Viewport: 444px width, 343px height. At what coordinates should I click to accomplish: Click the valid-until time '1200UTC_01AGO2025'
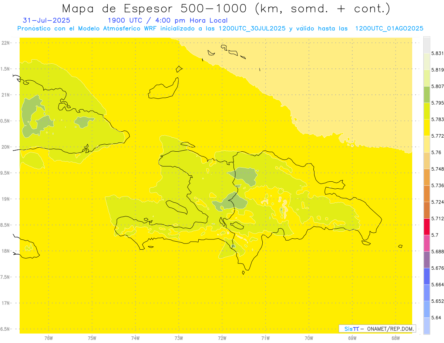click(x=389, y=28)
